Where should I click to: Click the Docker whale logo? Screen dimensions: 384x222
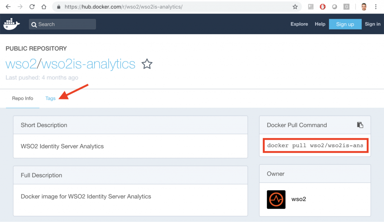coord(12,24)
